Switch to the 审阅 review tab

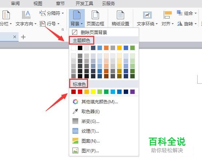tap(15, 4)
